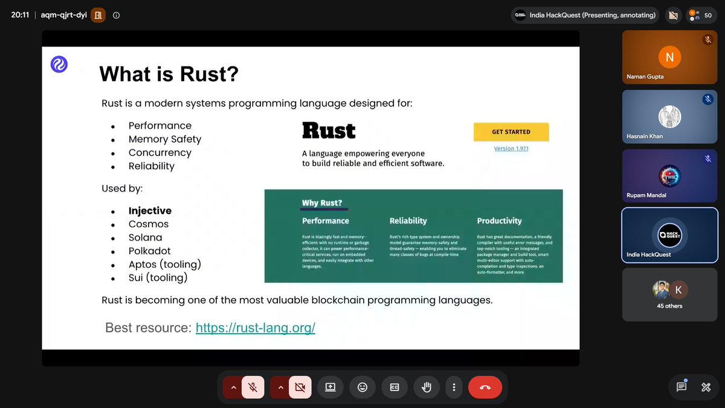Viewport: 725px width, 408px height.
Task: Toggle closed captions
Action: click(395, 387)
